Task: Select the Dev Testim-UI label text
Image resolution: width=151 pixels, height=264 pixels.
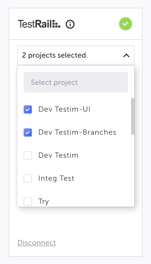Action: 64,109
